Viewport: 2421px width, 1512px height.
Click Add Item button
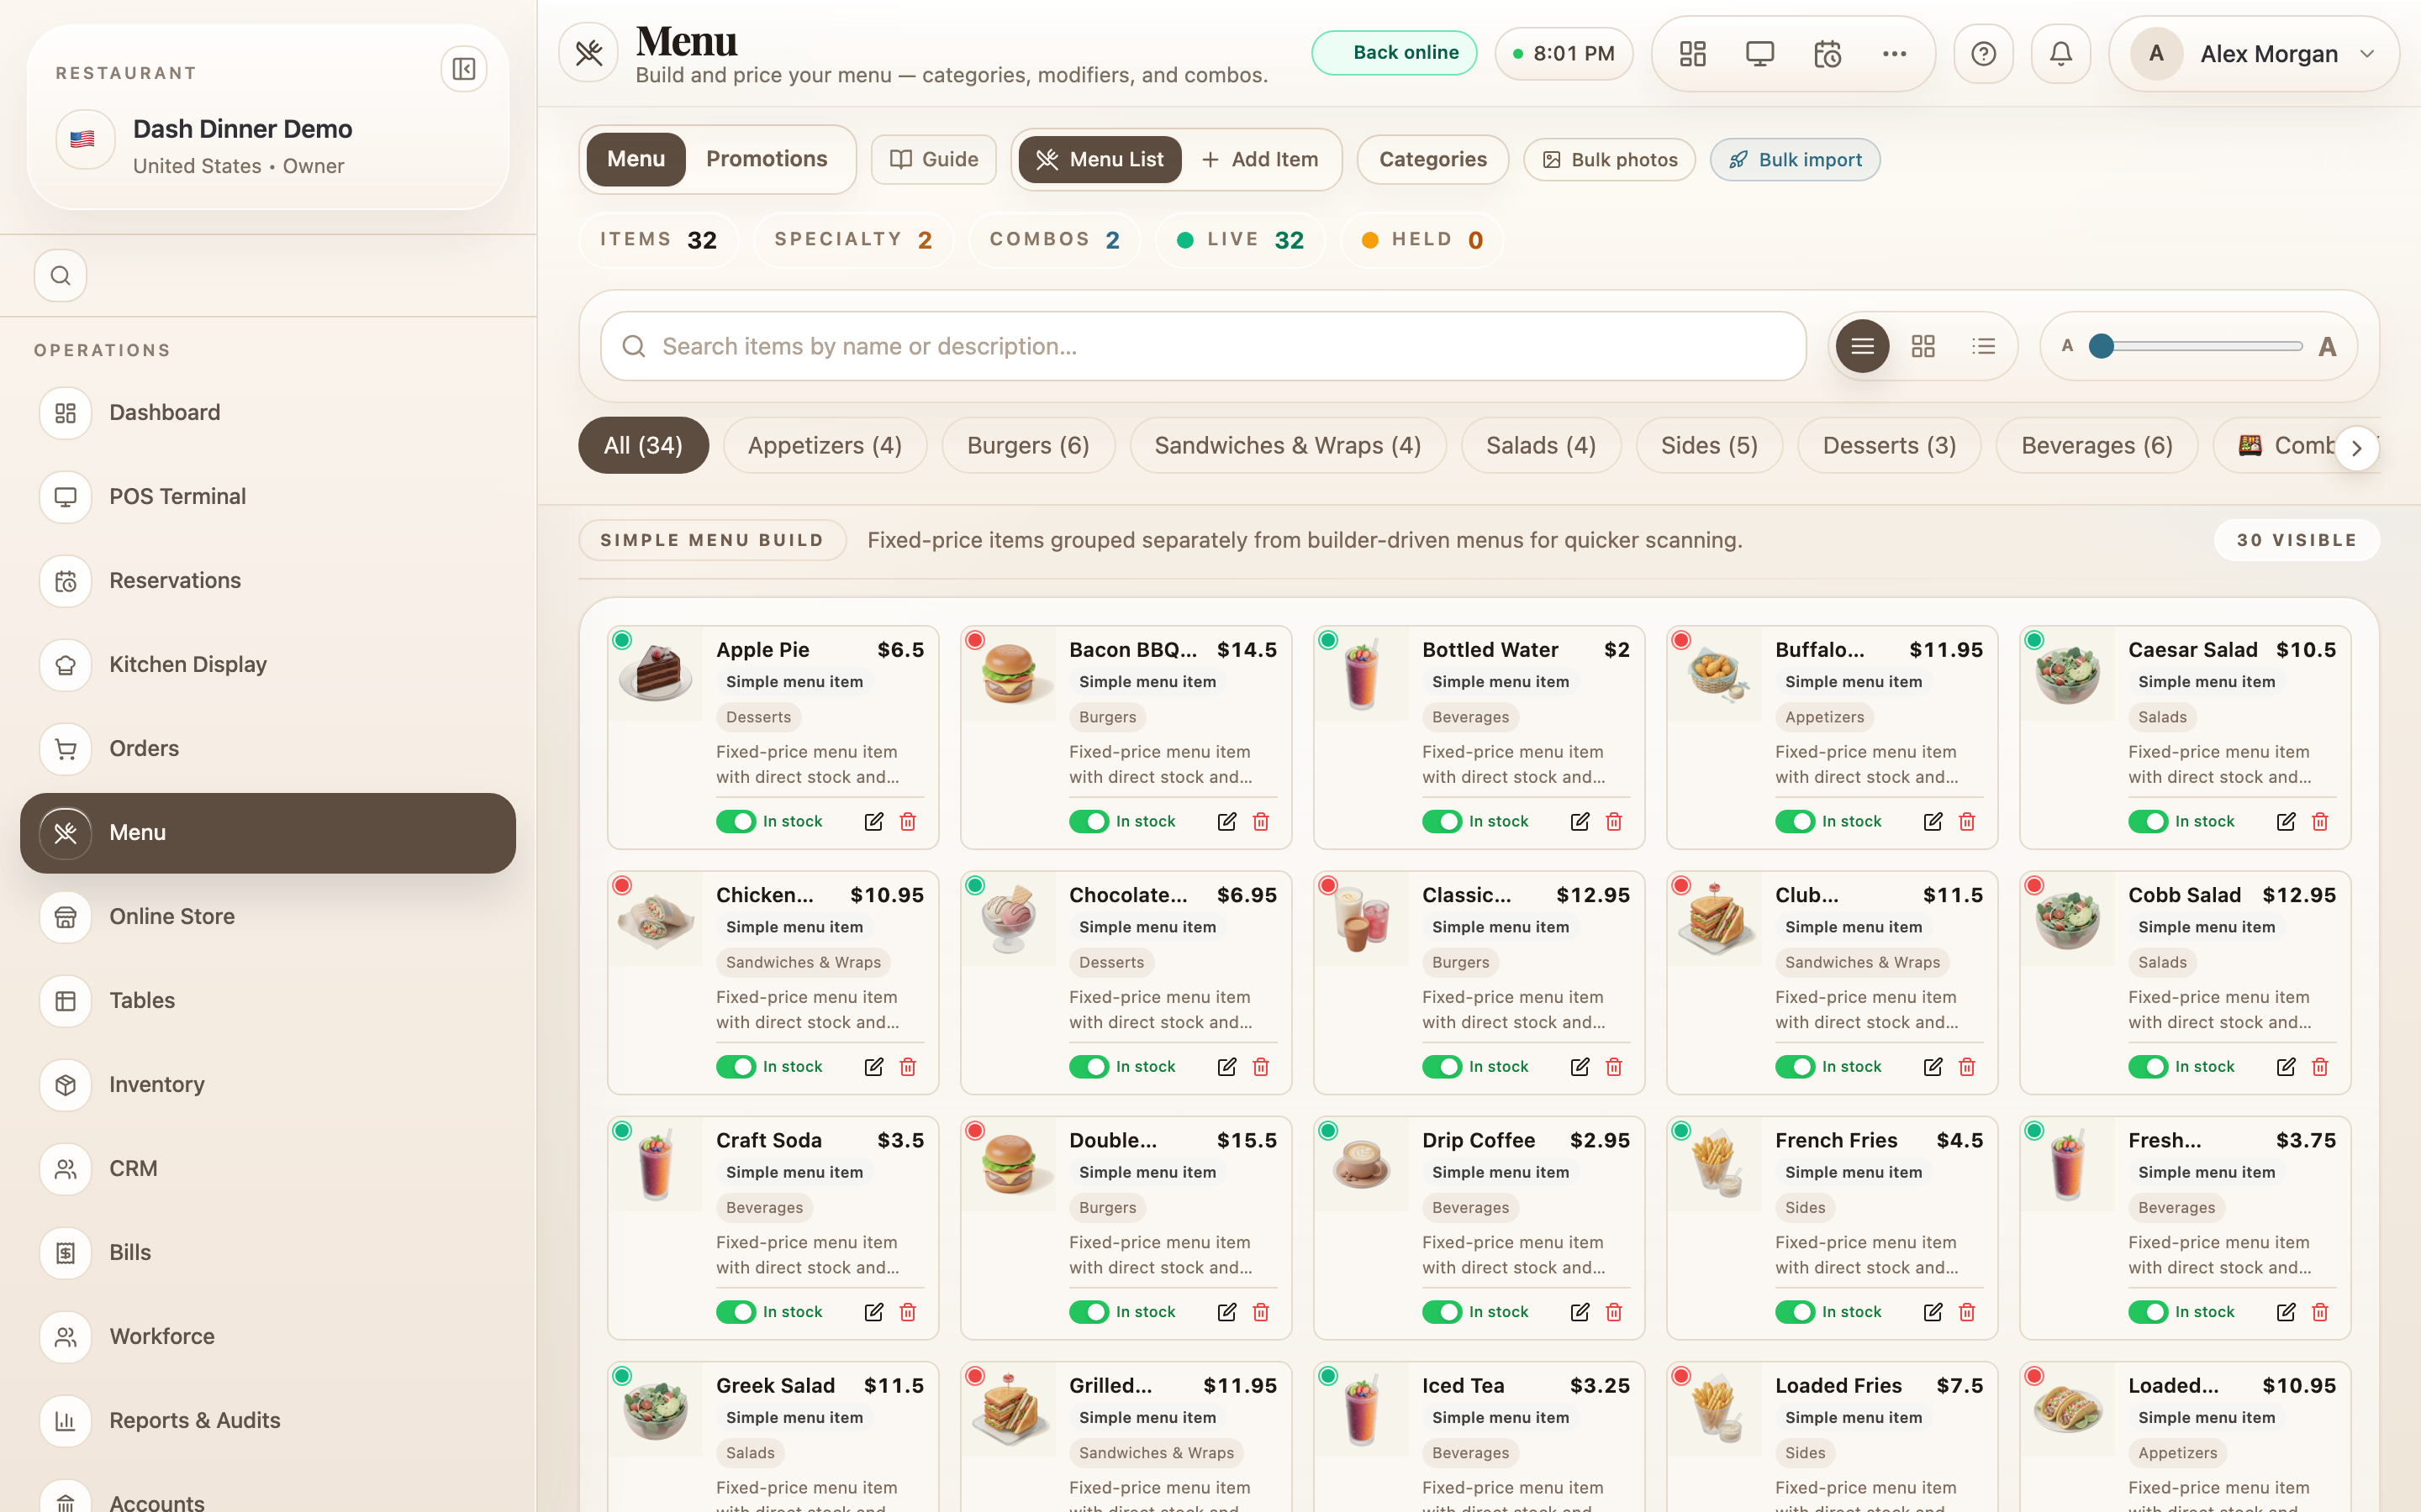pyautogui.click(x=1261, y=159)
